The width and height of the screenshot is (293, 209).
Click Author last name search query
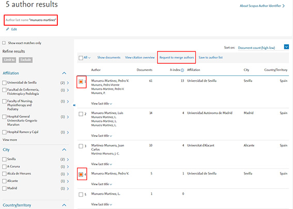30,20
